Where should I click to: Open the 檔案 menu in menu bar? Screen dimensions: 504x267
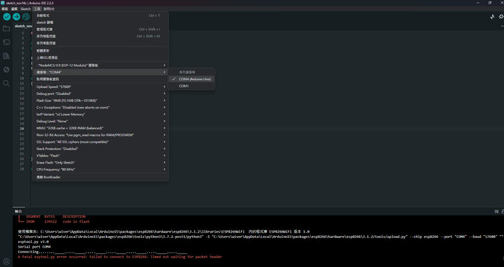point(5,9)
